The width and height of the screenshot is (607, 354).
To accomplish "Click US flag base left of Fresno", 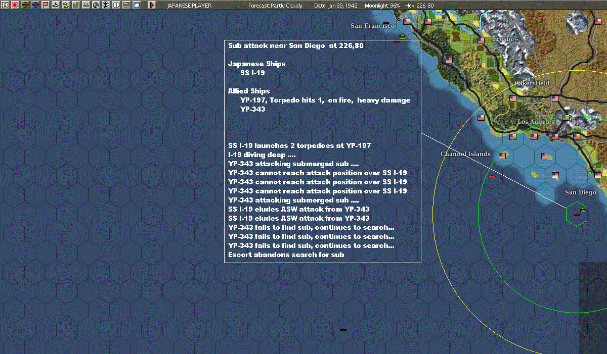I will tap(481, 40).
